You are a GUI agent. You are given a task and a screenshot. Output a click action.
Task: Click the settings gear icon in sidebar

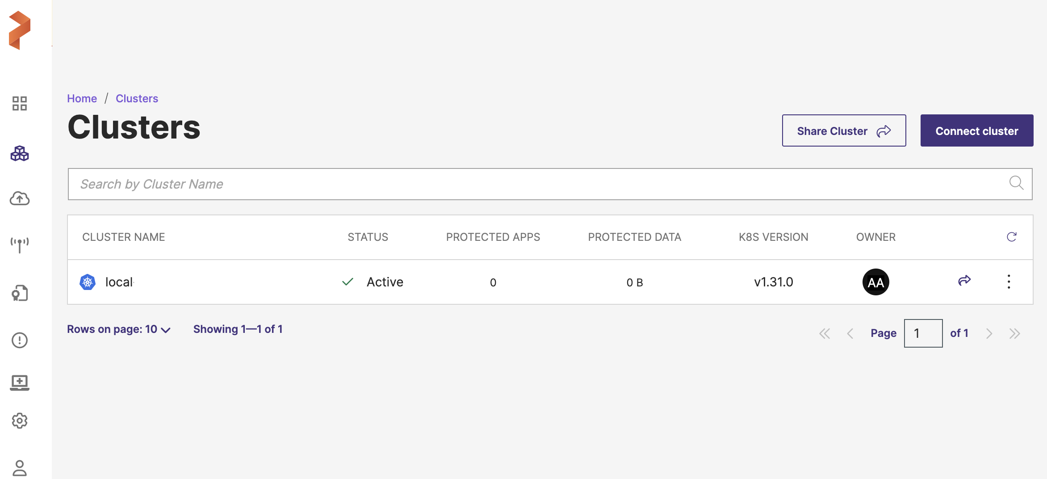tap(20, 420)
